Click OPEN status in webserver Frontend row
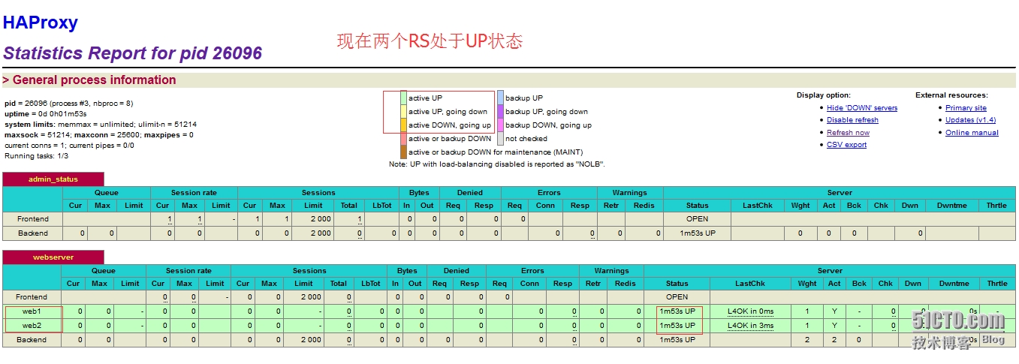Viewport: 1019px width, 364px height. pos(677,297)
